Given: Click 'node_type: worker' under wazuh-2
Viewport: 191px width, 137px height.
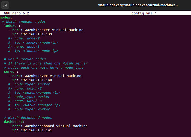Looking at the screenshot, I should (x=32, y=97).
